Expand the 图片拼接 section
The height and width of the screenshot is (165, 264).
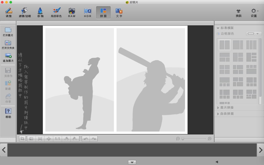click(x=218, y=108)
